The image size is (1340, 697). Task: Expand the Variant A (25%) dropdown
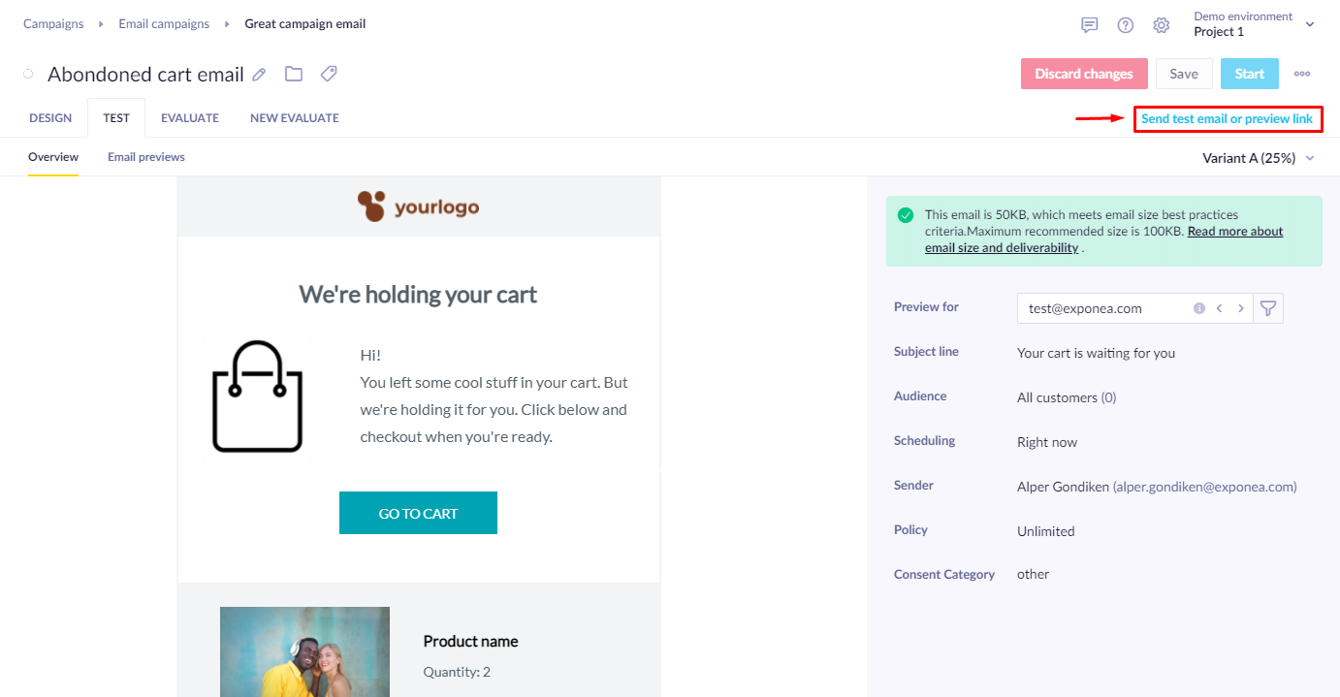1259,158
